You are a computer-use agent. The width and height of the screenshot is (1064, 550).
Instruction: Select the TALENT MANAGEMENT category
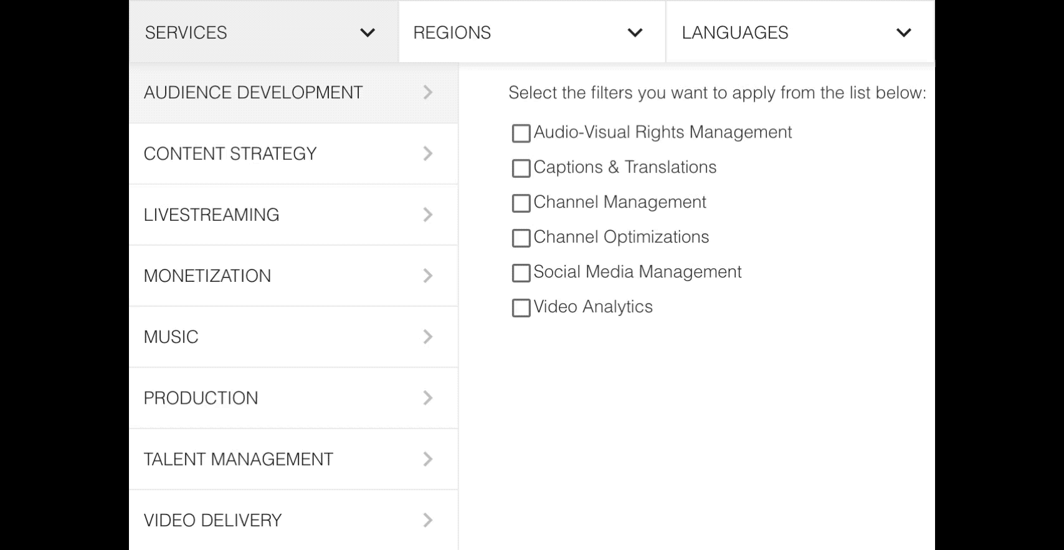coord(293,459)
